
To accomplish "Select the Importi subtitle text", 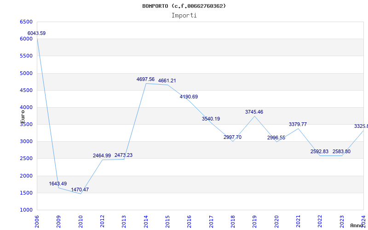I will point(184,15).
